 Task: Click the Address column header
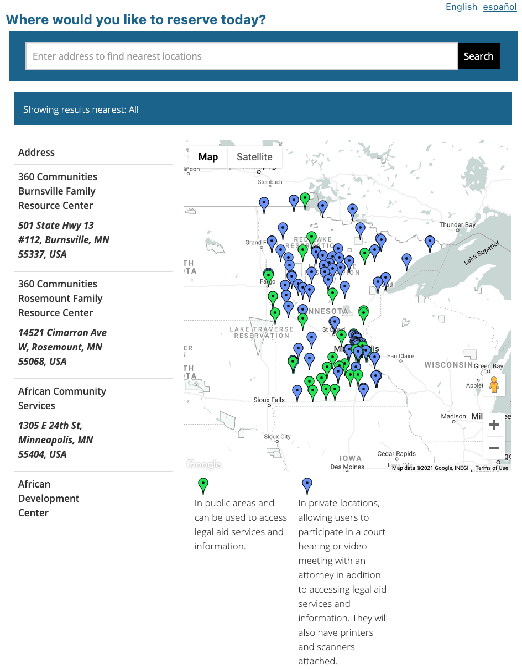click(x=36, y=153)
